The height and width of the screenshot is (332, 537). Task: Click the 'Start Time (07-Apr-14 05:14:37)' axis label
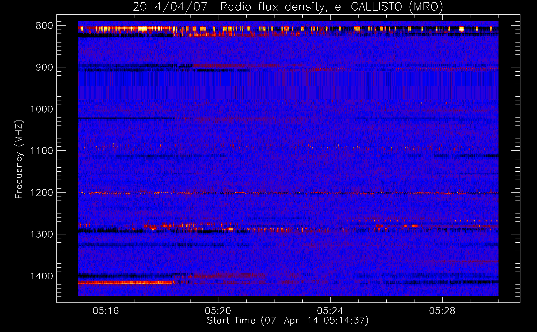click(288, 321)
